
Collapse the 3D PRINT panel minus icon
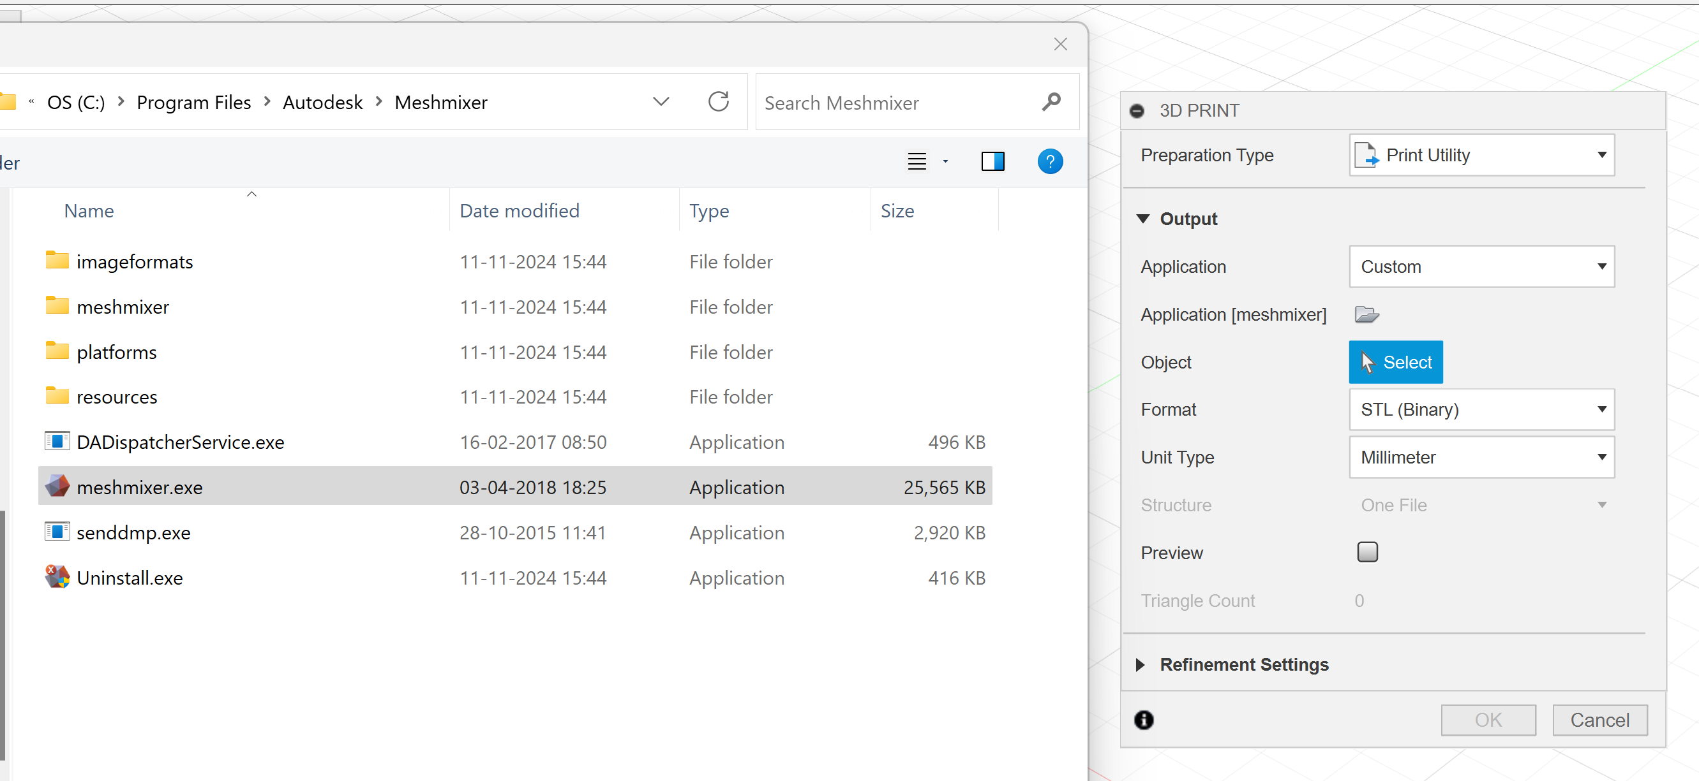[x=1137, y=111]
